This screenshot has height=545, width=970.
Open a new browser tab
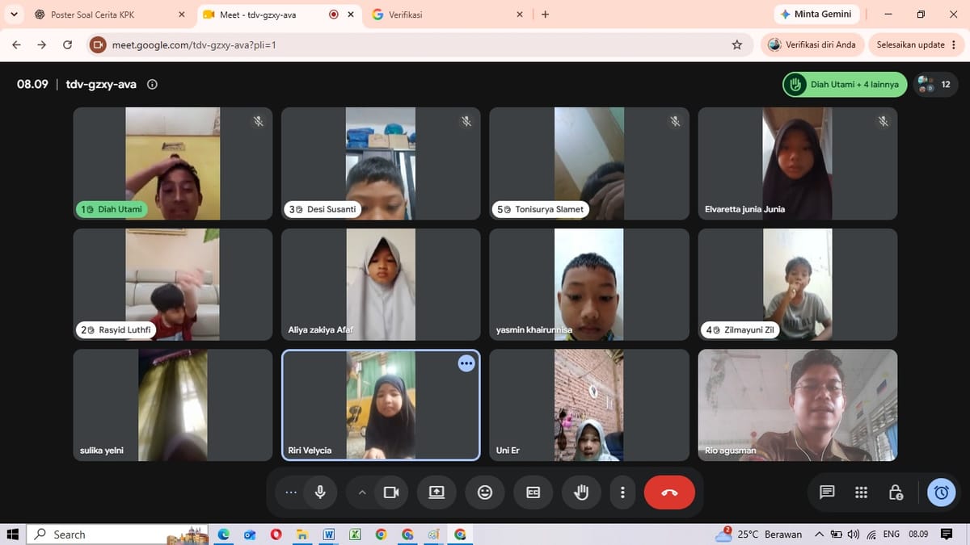pos(545,15)
